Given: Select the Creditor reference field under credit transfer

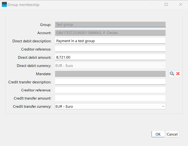Looking at the screenshot, I should click(x=110, y=90).
